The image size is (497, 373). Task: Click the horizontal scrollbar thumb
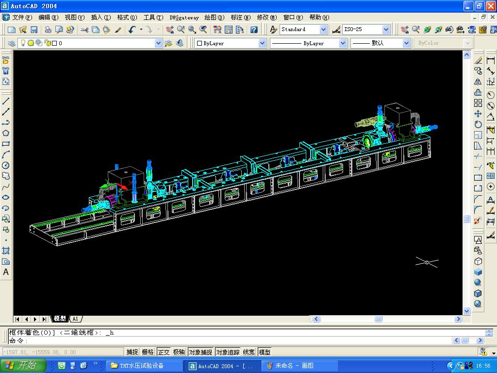click(x=379, y=319)
